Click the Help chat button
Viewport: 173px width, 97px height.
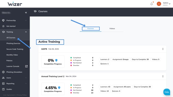click(167, 92)
